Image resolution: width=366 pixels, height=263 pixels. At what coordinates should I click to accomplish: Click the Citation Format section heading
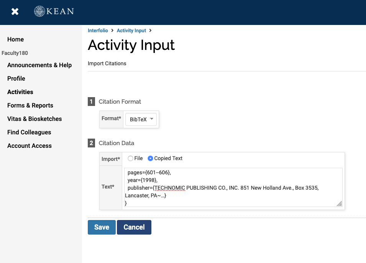pos(120,102)
